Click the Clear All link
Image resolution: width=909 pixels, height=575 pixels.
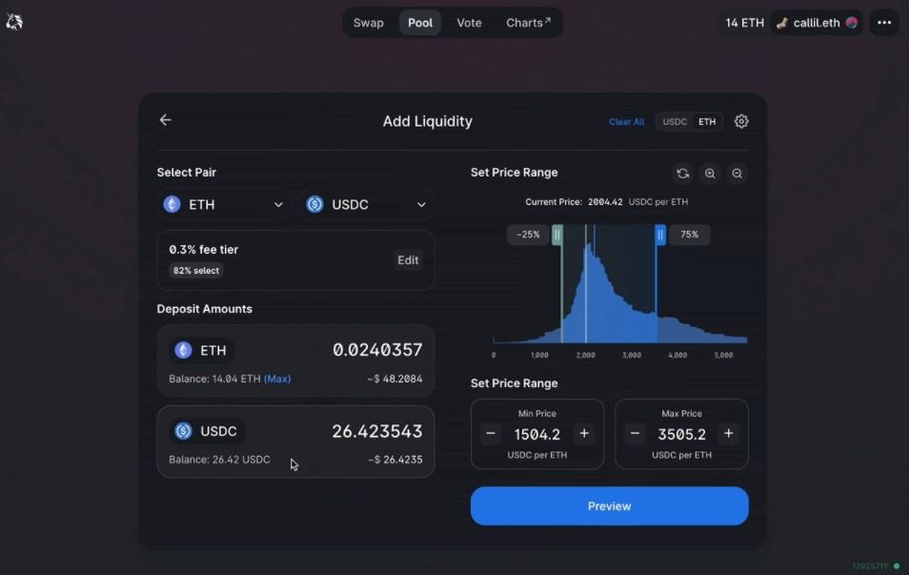pyautogui.click(x=626, y=122)
